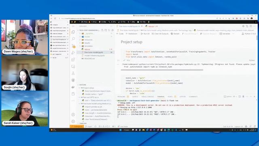Add a Markdown cell in notebook toolbar
Viewport: 259px width, 146px height.
pyautogui.click(x=132, y=34)
